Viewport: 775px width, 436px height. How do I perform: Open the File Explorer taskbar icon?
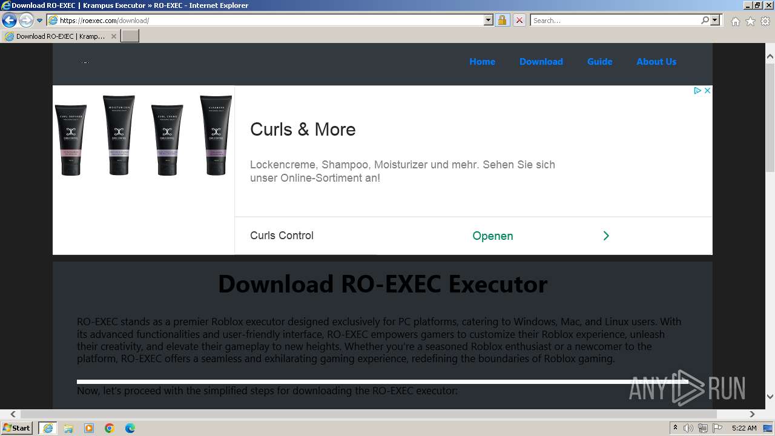[x=68, y=428]
